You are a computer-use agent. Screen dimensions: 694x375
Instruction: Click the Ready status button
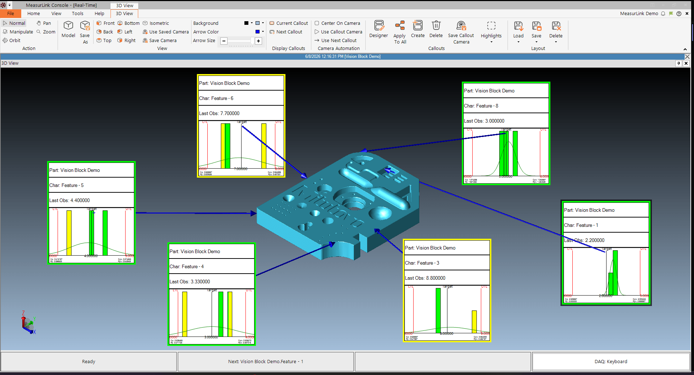[89, 361]
